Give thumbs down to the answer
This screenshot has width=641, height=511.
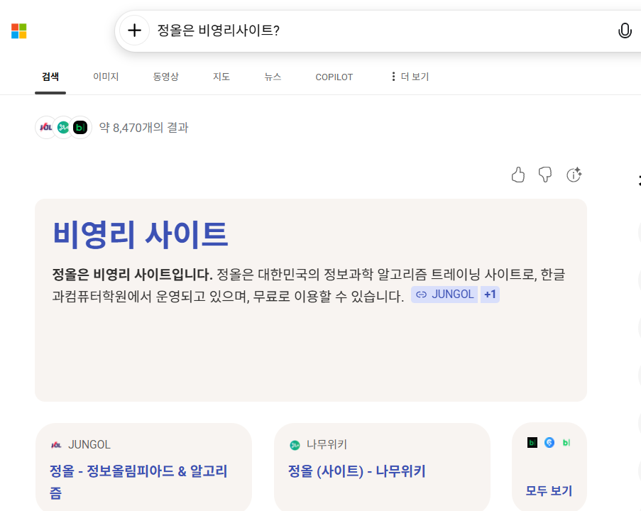pyautogui.click(x=545, y=175)
